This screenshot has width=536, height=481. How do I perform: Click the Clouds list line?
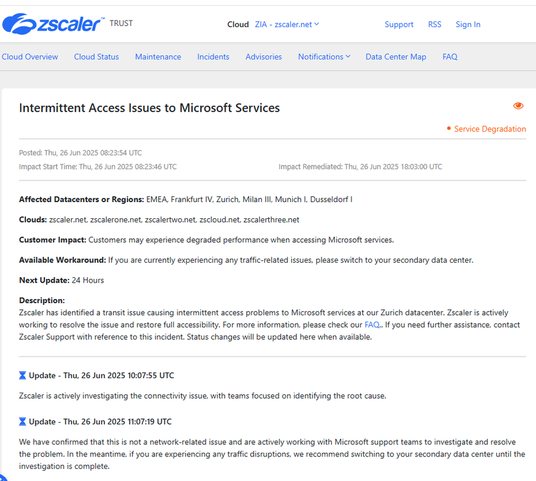coord(159,219)
